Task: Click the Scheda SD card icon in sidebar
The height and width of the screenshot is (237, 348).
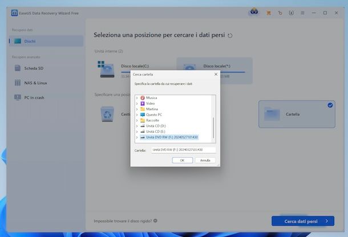Action: pyautogui.click(x=18, y=68)
